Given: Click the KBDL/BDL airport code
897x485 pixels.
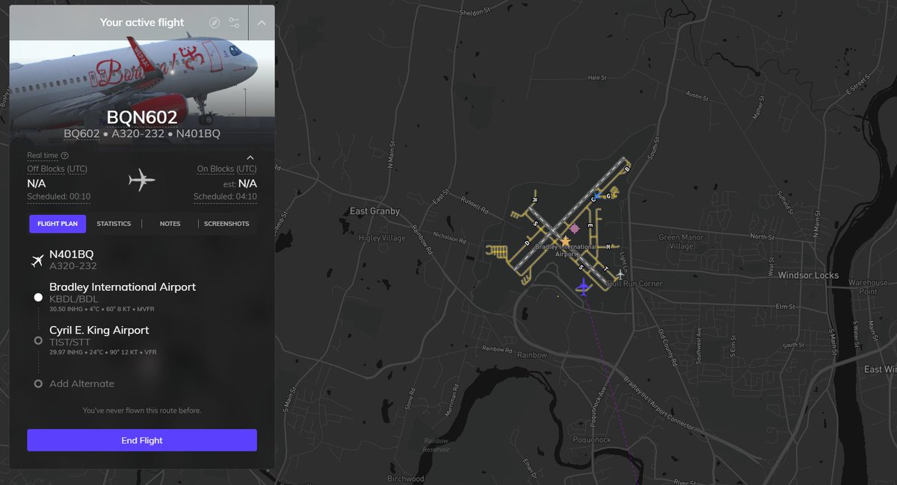Looking at the screenshot, I should (x=74, y=299).
